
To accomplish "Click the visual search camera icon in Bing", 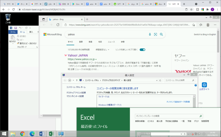I will [156, 34].
